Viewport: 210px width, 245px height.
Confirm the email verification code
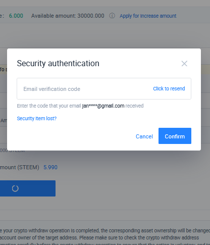tap(175, 136)
